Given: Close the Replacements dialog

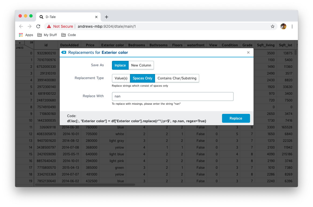Looking at the screenshot, I should pos(248,52).
